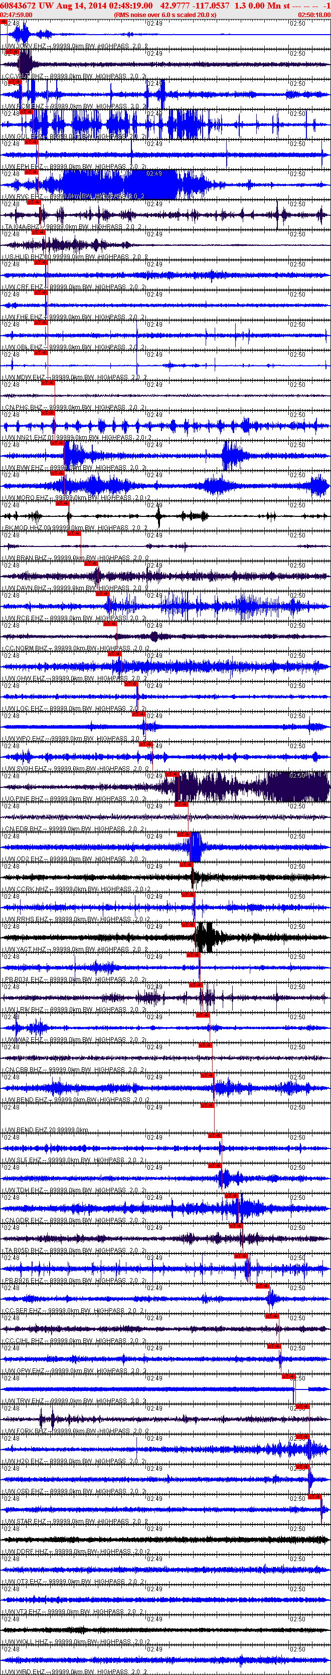Click red pick marker above UW.TRW.EHZ trace
This screenshot has width=331, height=1675.
pyautogui.click(x=289, y=1376)
